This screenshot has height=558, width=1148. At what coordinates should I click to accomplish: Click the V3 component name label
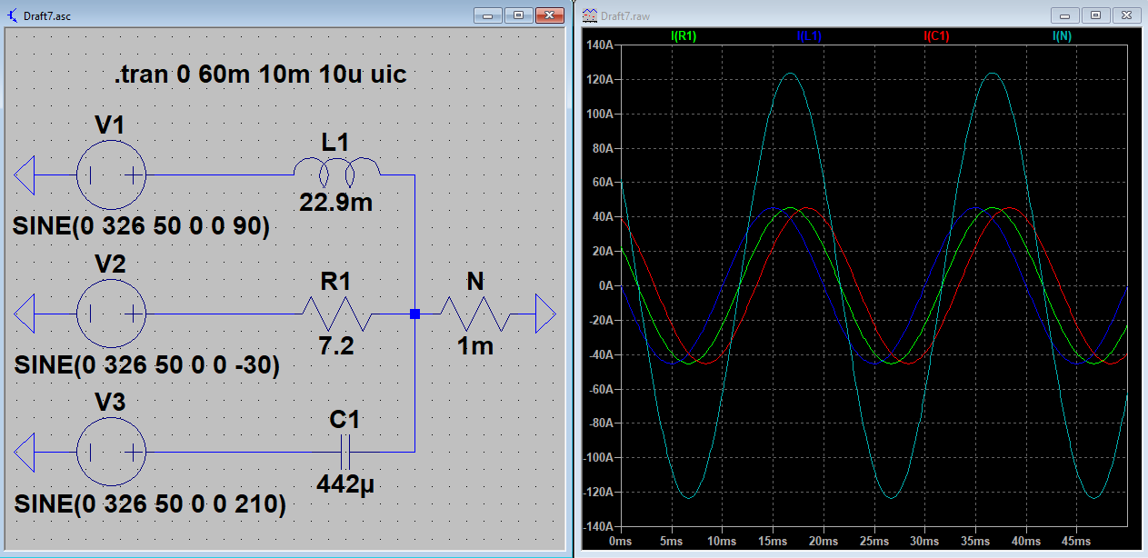tap(110, 403)
